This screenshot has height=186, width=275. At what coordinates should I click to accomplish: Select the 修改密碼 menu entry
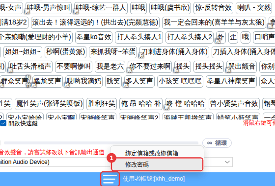coord(157,164)
